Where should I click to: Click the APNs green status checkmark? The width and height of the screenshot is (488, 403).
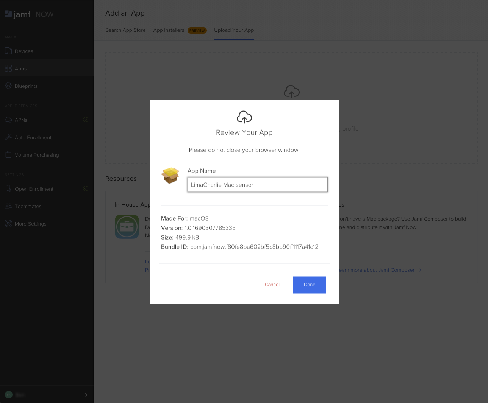point(86,120)
